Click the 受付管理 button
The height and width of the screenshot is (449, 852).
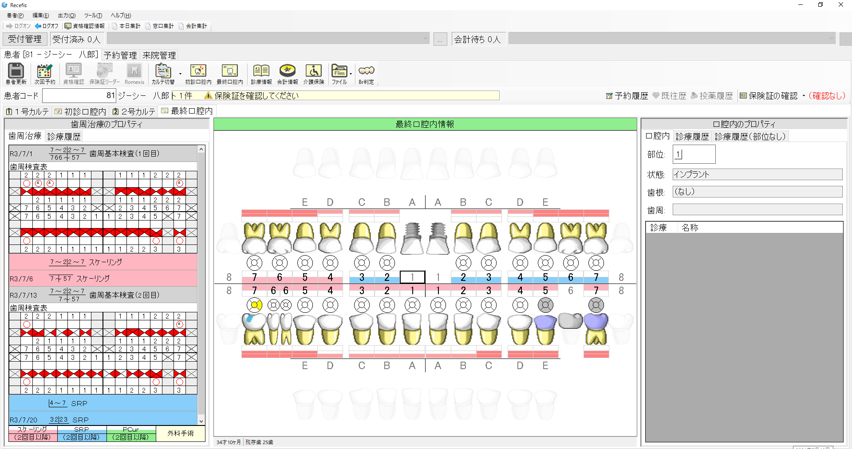25,39
